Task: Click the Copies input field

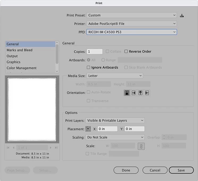Action: click(95, 51)
